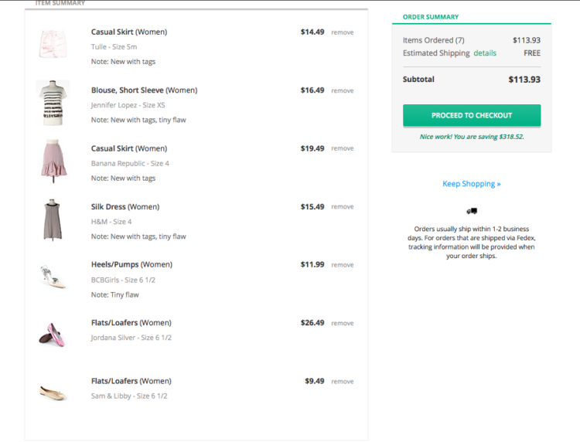Remove the $26.49 Jordana Silver flats
Image resolution: width=580 pixels, height=442 pixels.
[342, 323]
